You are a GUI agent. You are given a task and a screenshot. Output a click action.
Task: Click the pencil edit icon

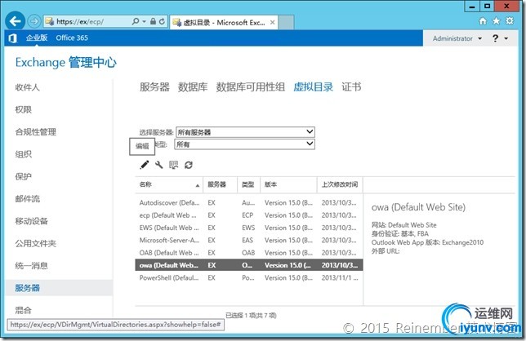click(x=145, y=165)
